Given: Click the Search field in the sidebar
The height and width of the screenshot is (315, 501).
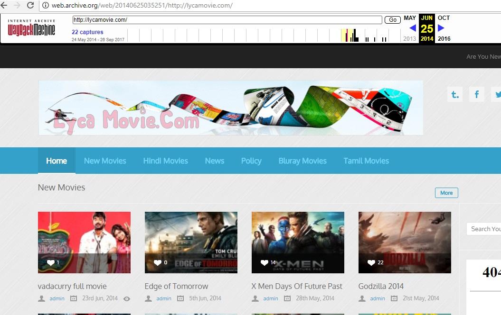Looking at the screenshot, I should [484, 229].
